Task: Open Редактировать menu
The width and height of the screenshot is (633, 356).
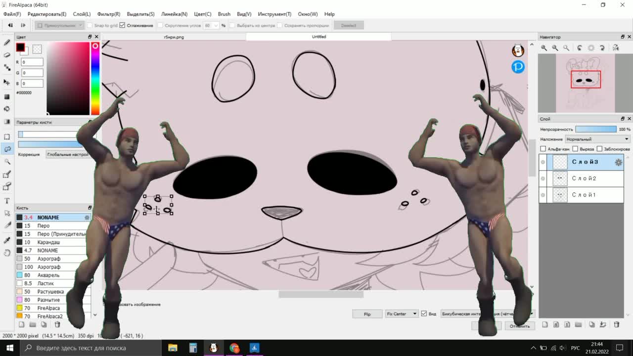Action: pyautogui.click(x=47, y=14)
